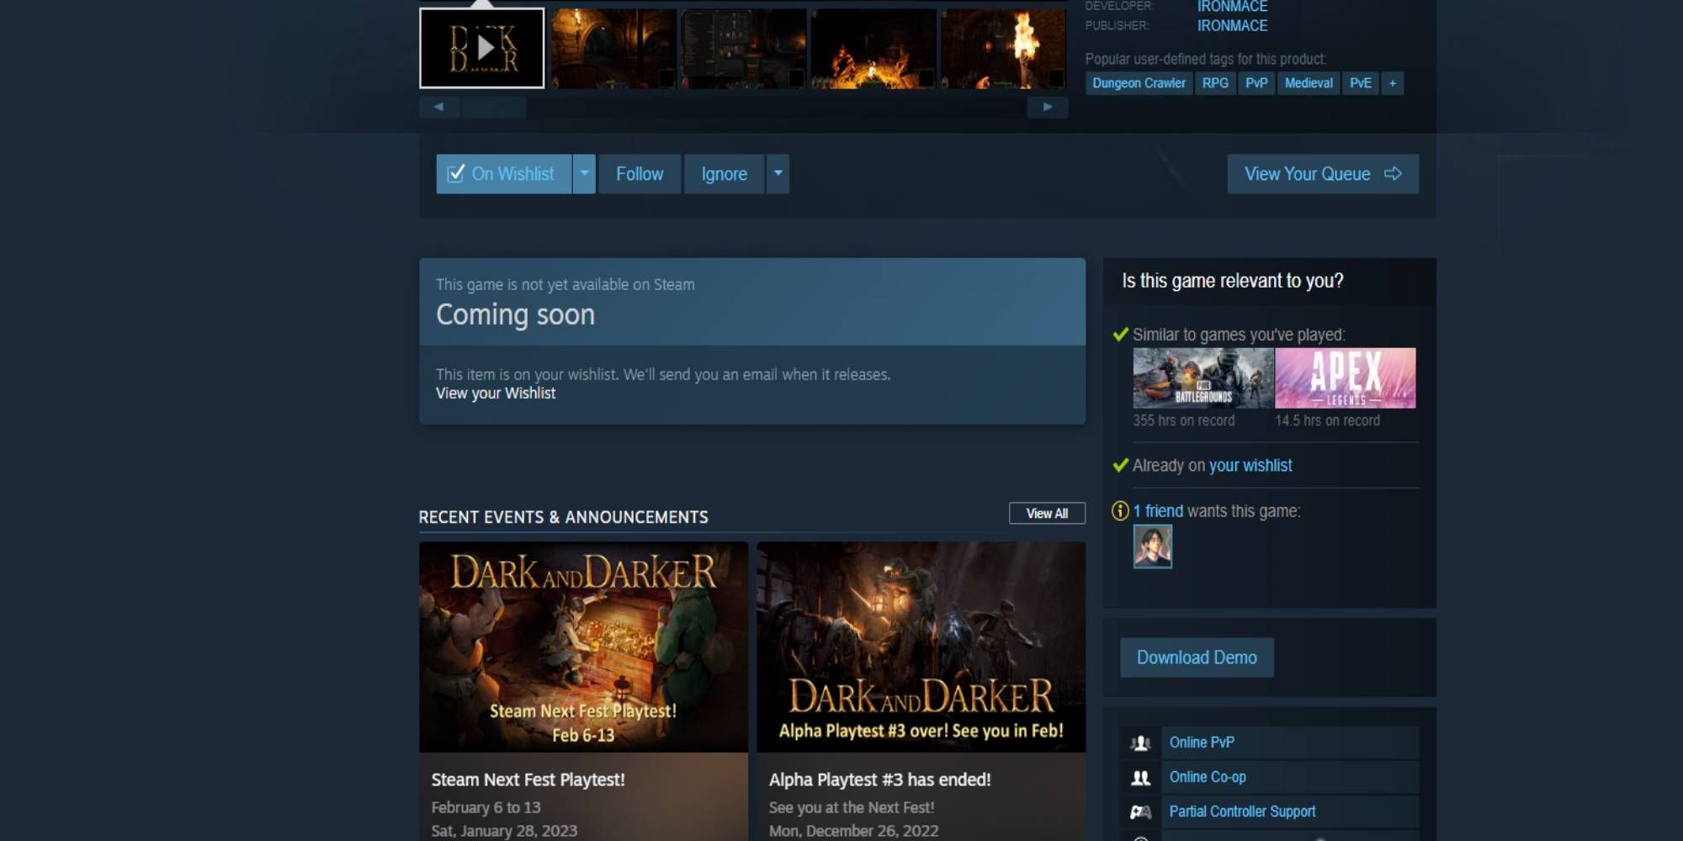1683x841 pixels.
Task: Click the Online PvP category icon
Action: point(1140,743)
